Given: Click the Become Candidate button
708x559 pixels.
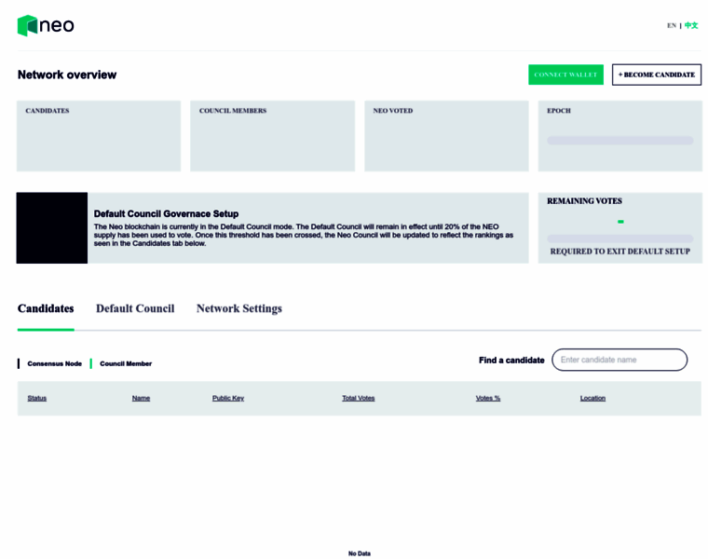Looking at the screenshot, I should coord(657,75).
